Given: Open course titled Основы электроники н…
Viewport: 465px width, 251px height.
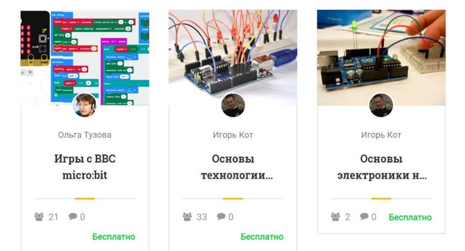Looking at the screenshot, I should pos(382,167).
